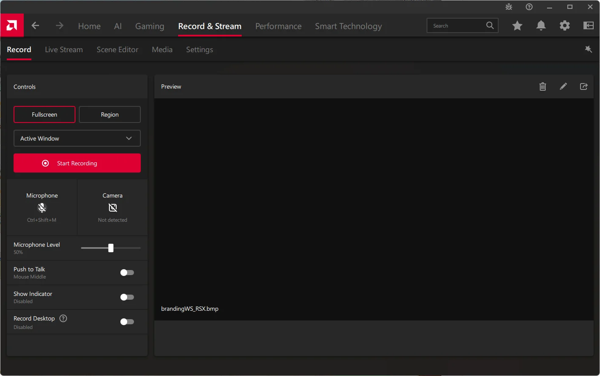
Task: Toggle the muted microphone icon
Action: pos(42,208)
